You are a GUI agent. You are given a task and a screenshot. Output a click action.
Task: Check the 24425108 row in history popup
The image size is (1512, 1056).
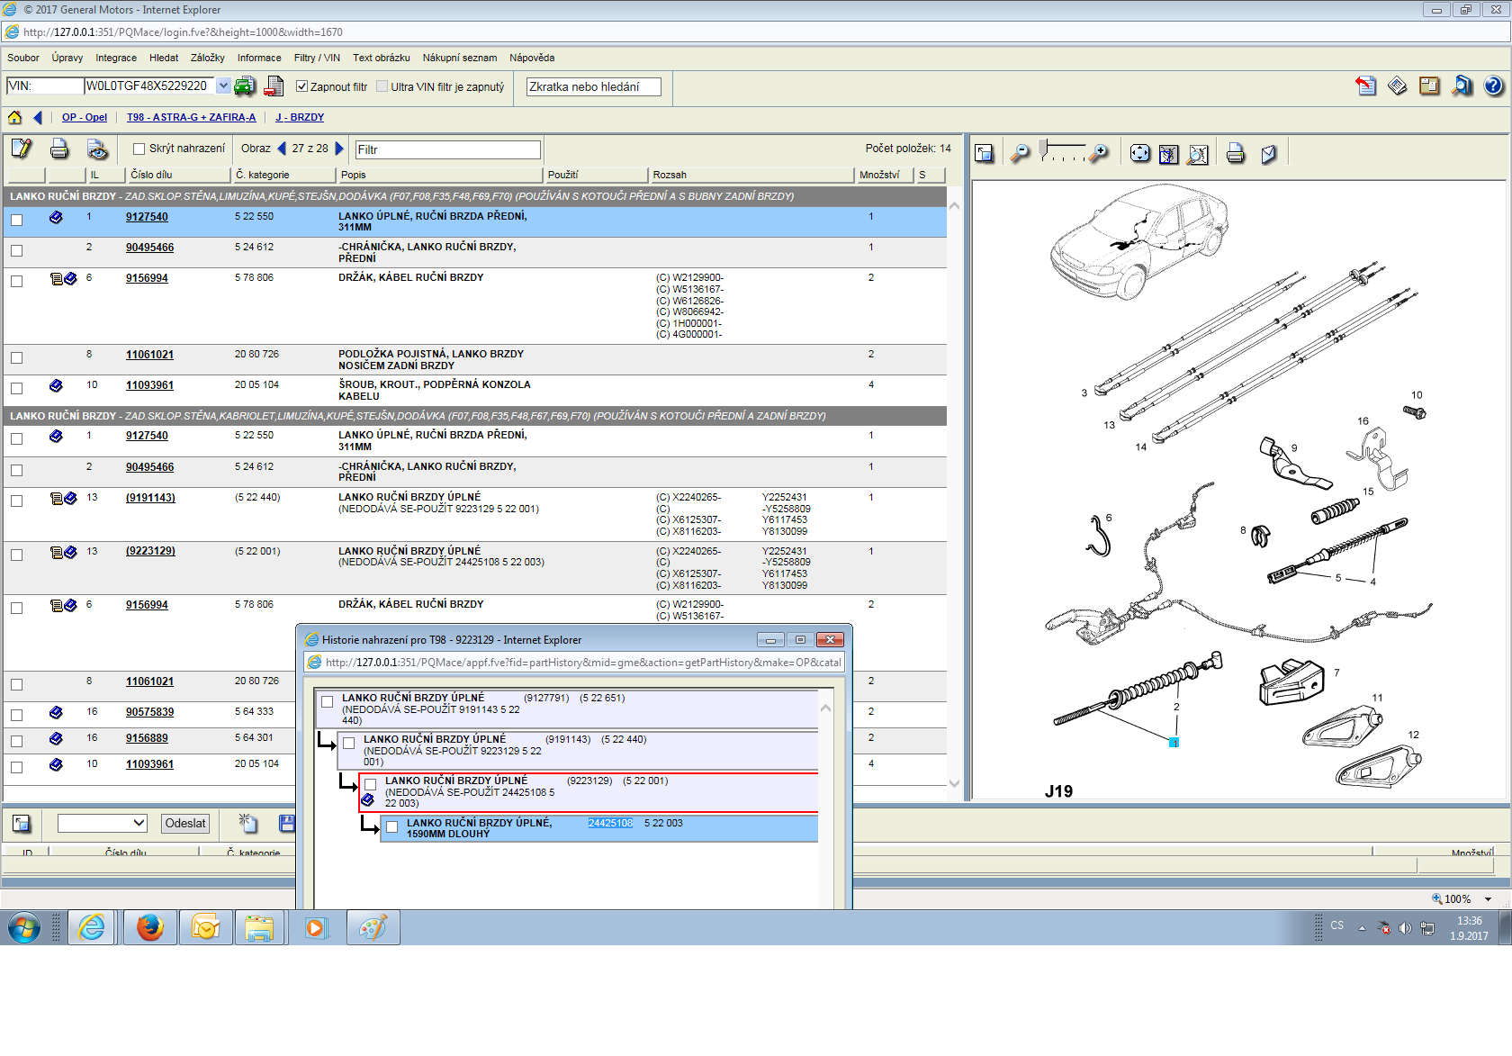click(391, 826)
